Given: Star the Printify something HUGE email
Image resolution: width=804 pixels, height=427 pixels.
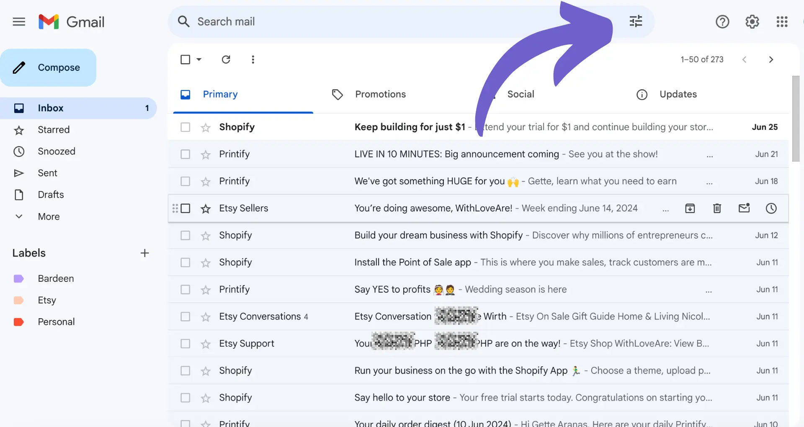Looking at the screenshot, I should click(205, 181).
